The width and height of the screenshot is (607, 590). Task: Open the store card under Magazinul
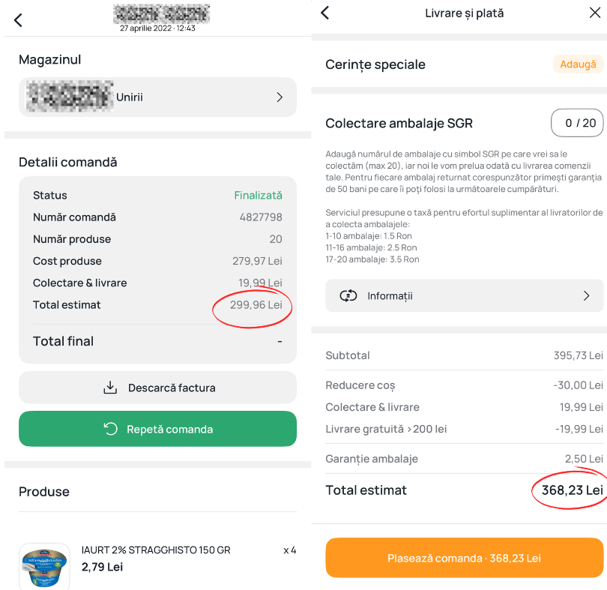[157, 97]
